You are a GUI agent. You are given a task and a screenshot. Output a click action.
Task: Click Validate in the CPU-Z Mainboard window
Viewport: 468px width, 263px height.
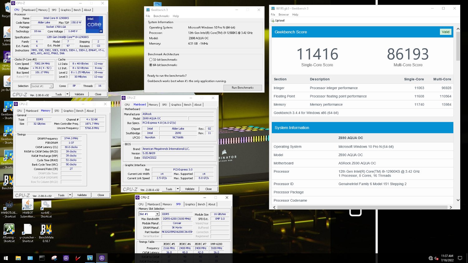pos(190,189)
